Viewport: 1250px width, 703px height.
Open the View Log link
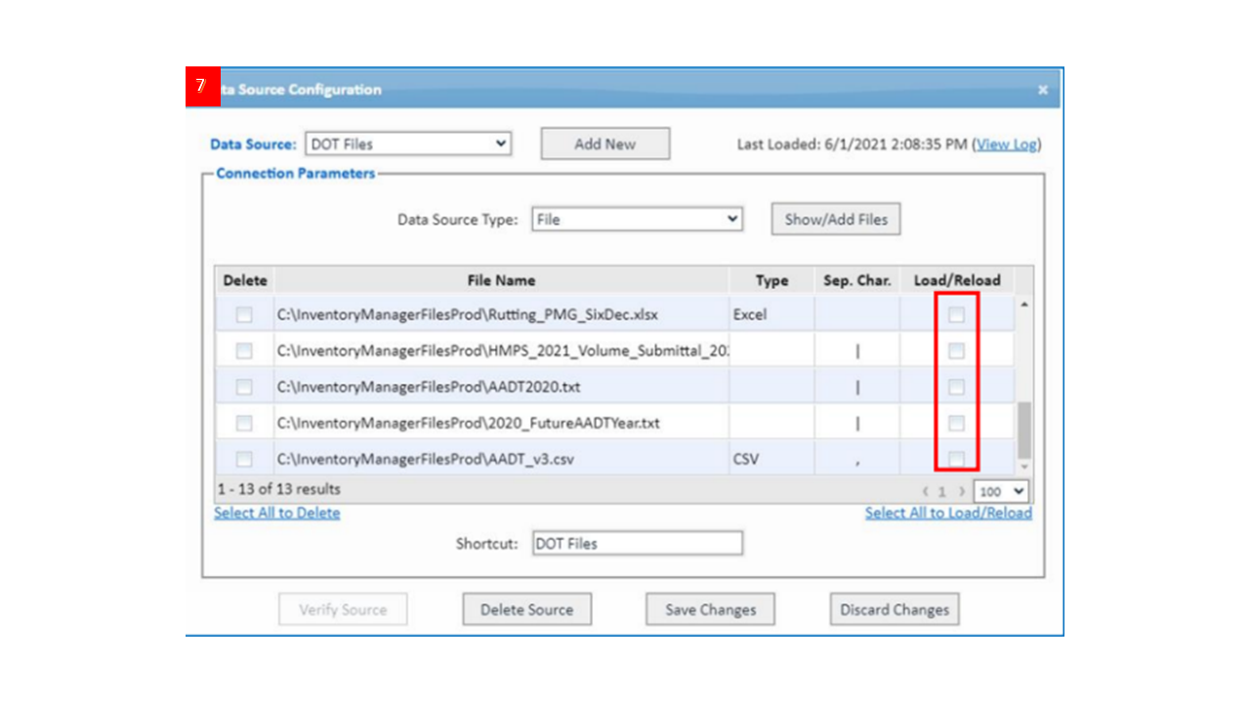[x=1006, y=145]
